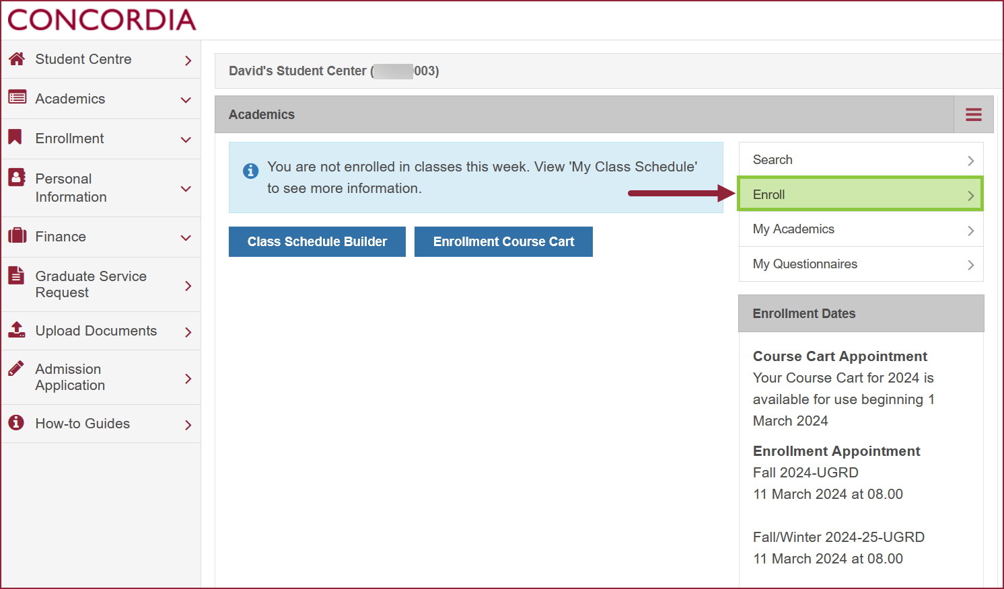1004x589 pixels.
Task: Click the Enrollment Course Cart button
Action: pos(503,241)
